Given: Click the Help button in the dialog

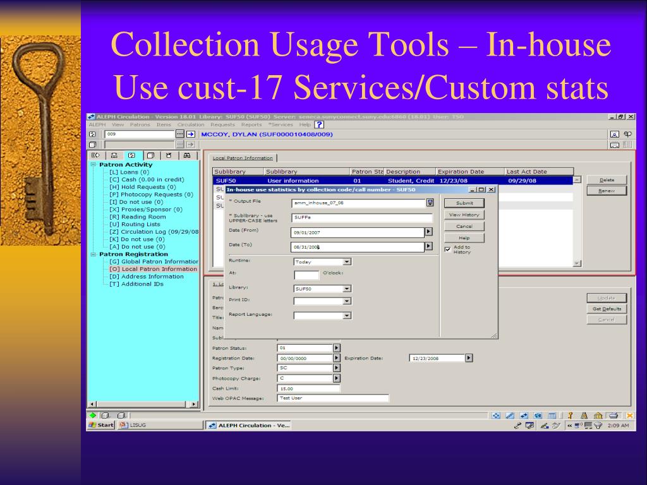Looking at the screenshot, I should [x=464, y=238].
